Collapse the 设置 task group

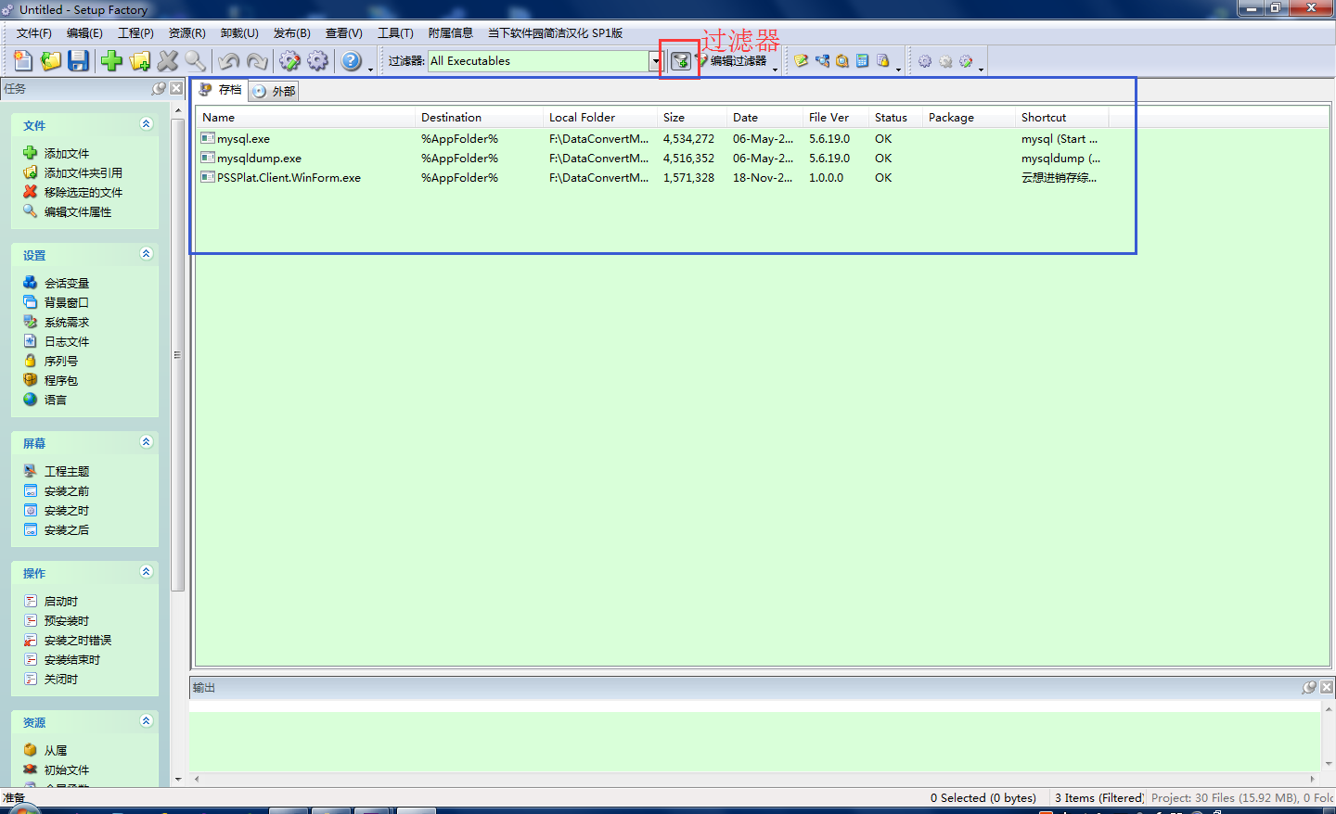point(146,254)
